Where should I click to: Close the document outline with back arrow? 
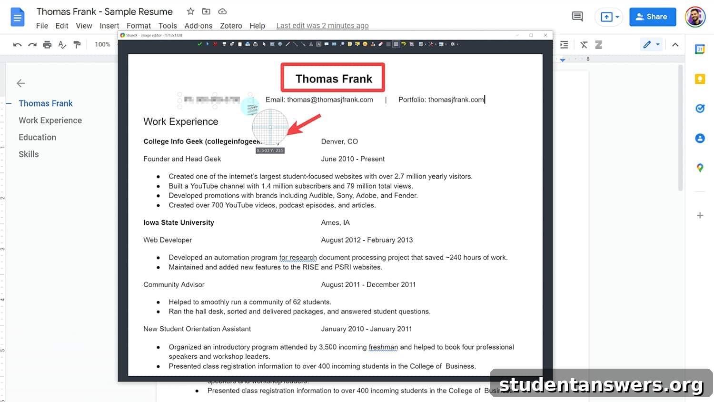point(20,83)
